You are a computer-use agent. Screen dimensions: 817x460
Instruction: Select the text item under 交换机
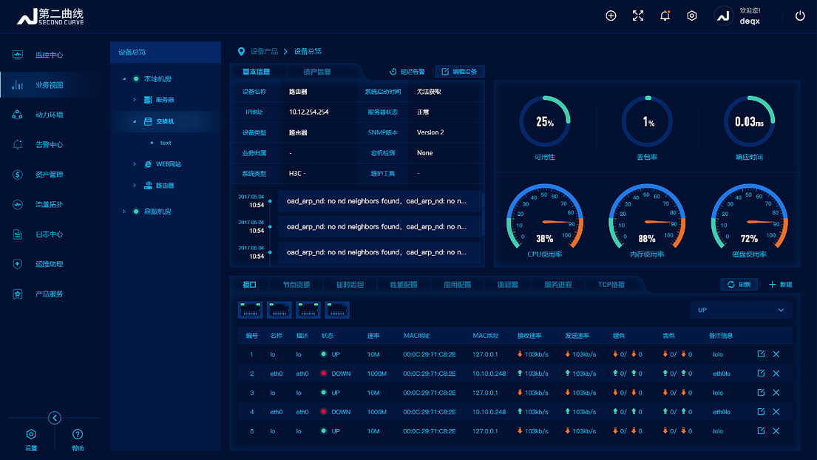pos(166,143)
